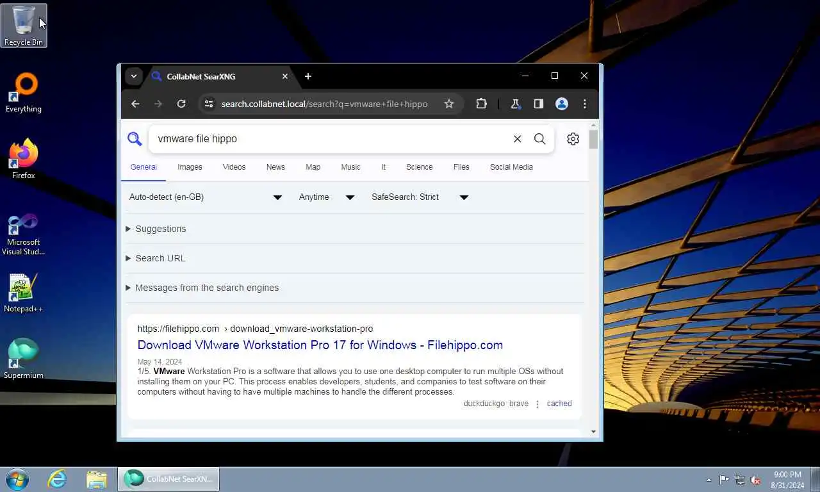
Task: Open the browser profile avatar
Action: 562,104
